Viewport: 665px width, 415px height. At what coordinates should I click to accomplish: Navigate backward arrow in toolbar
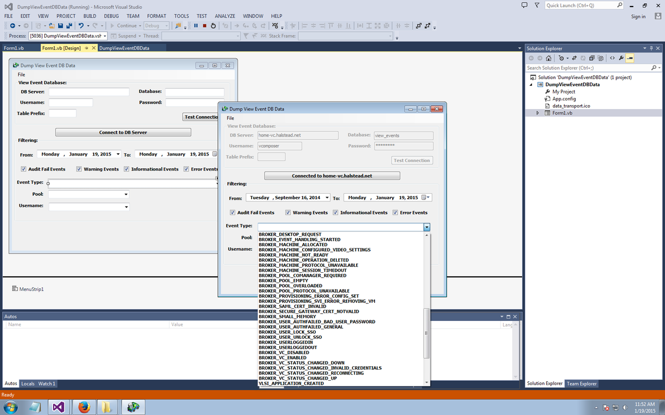[x=12, y=25]
